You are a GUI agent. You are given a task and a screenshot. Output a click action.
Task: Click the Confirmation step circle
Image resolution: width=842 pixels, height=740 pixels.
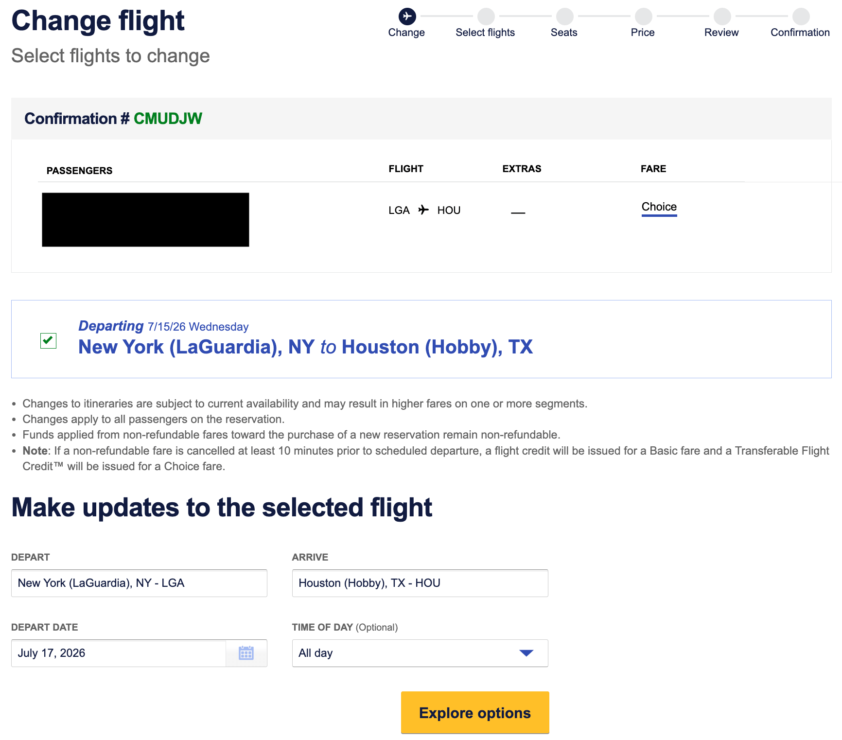pos(801,16)
